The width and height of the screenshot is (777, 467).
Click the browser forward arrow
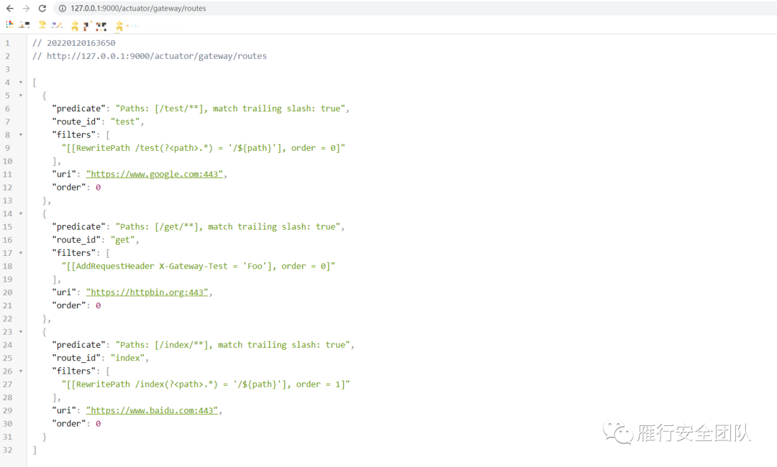[26, 8]
